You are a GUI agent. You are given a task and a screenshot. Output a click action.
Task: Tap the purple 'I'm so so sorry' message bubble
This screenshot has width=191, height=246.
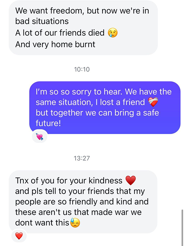105,108
